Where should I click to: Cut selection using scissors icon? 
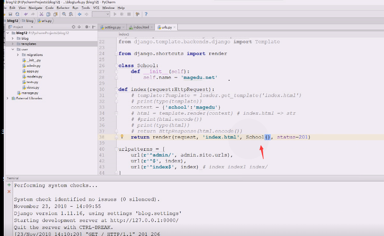coord(42,14)
